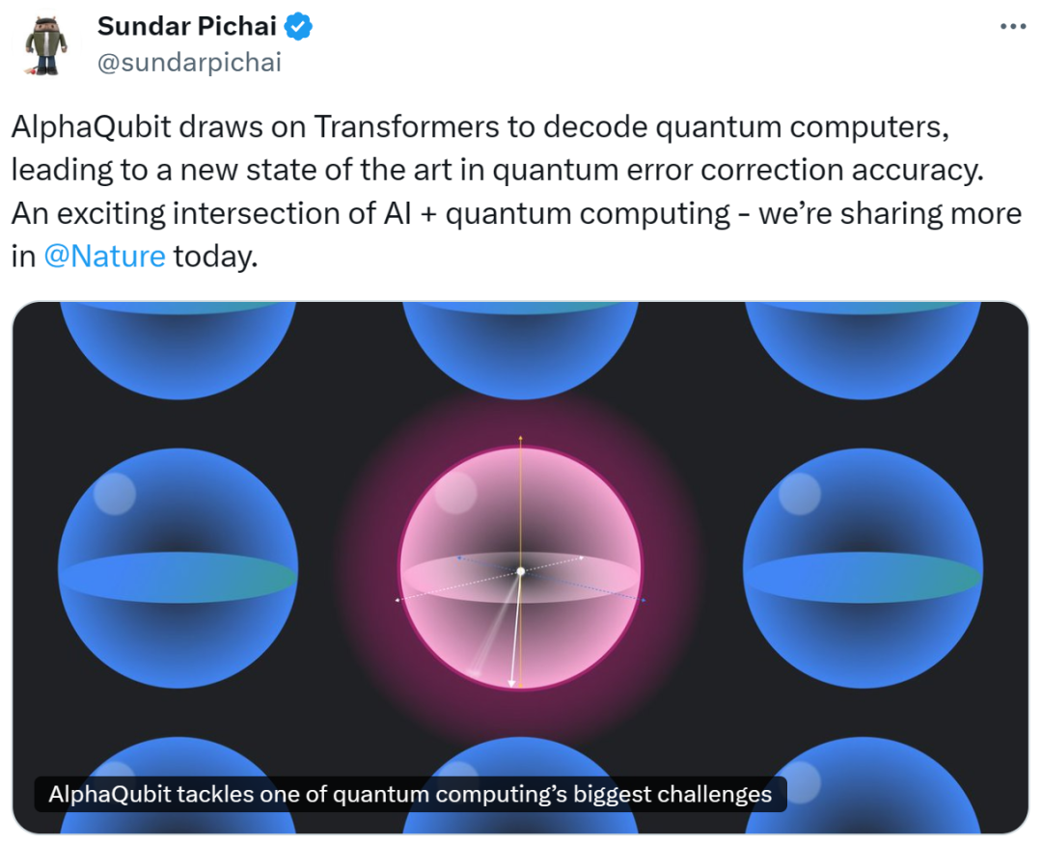Click the blue verified checkmark badge
1042x844 pixels.
[298, 27]
